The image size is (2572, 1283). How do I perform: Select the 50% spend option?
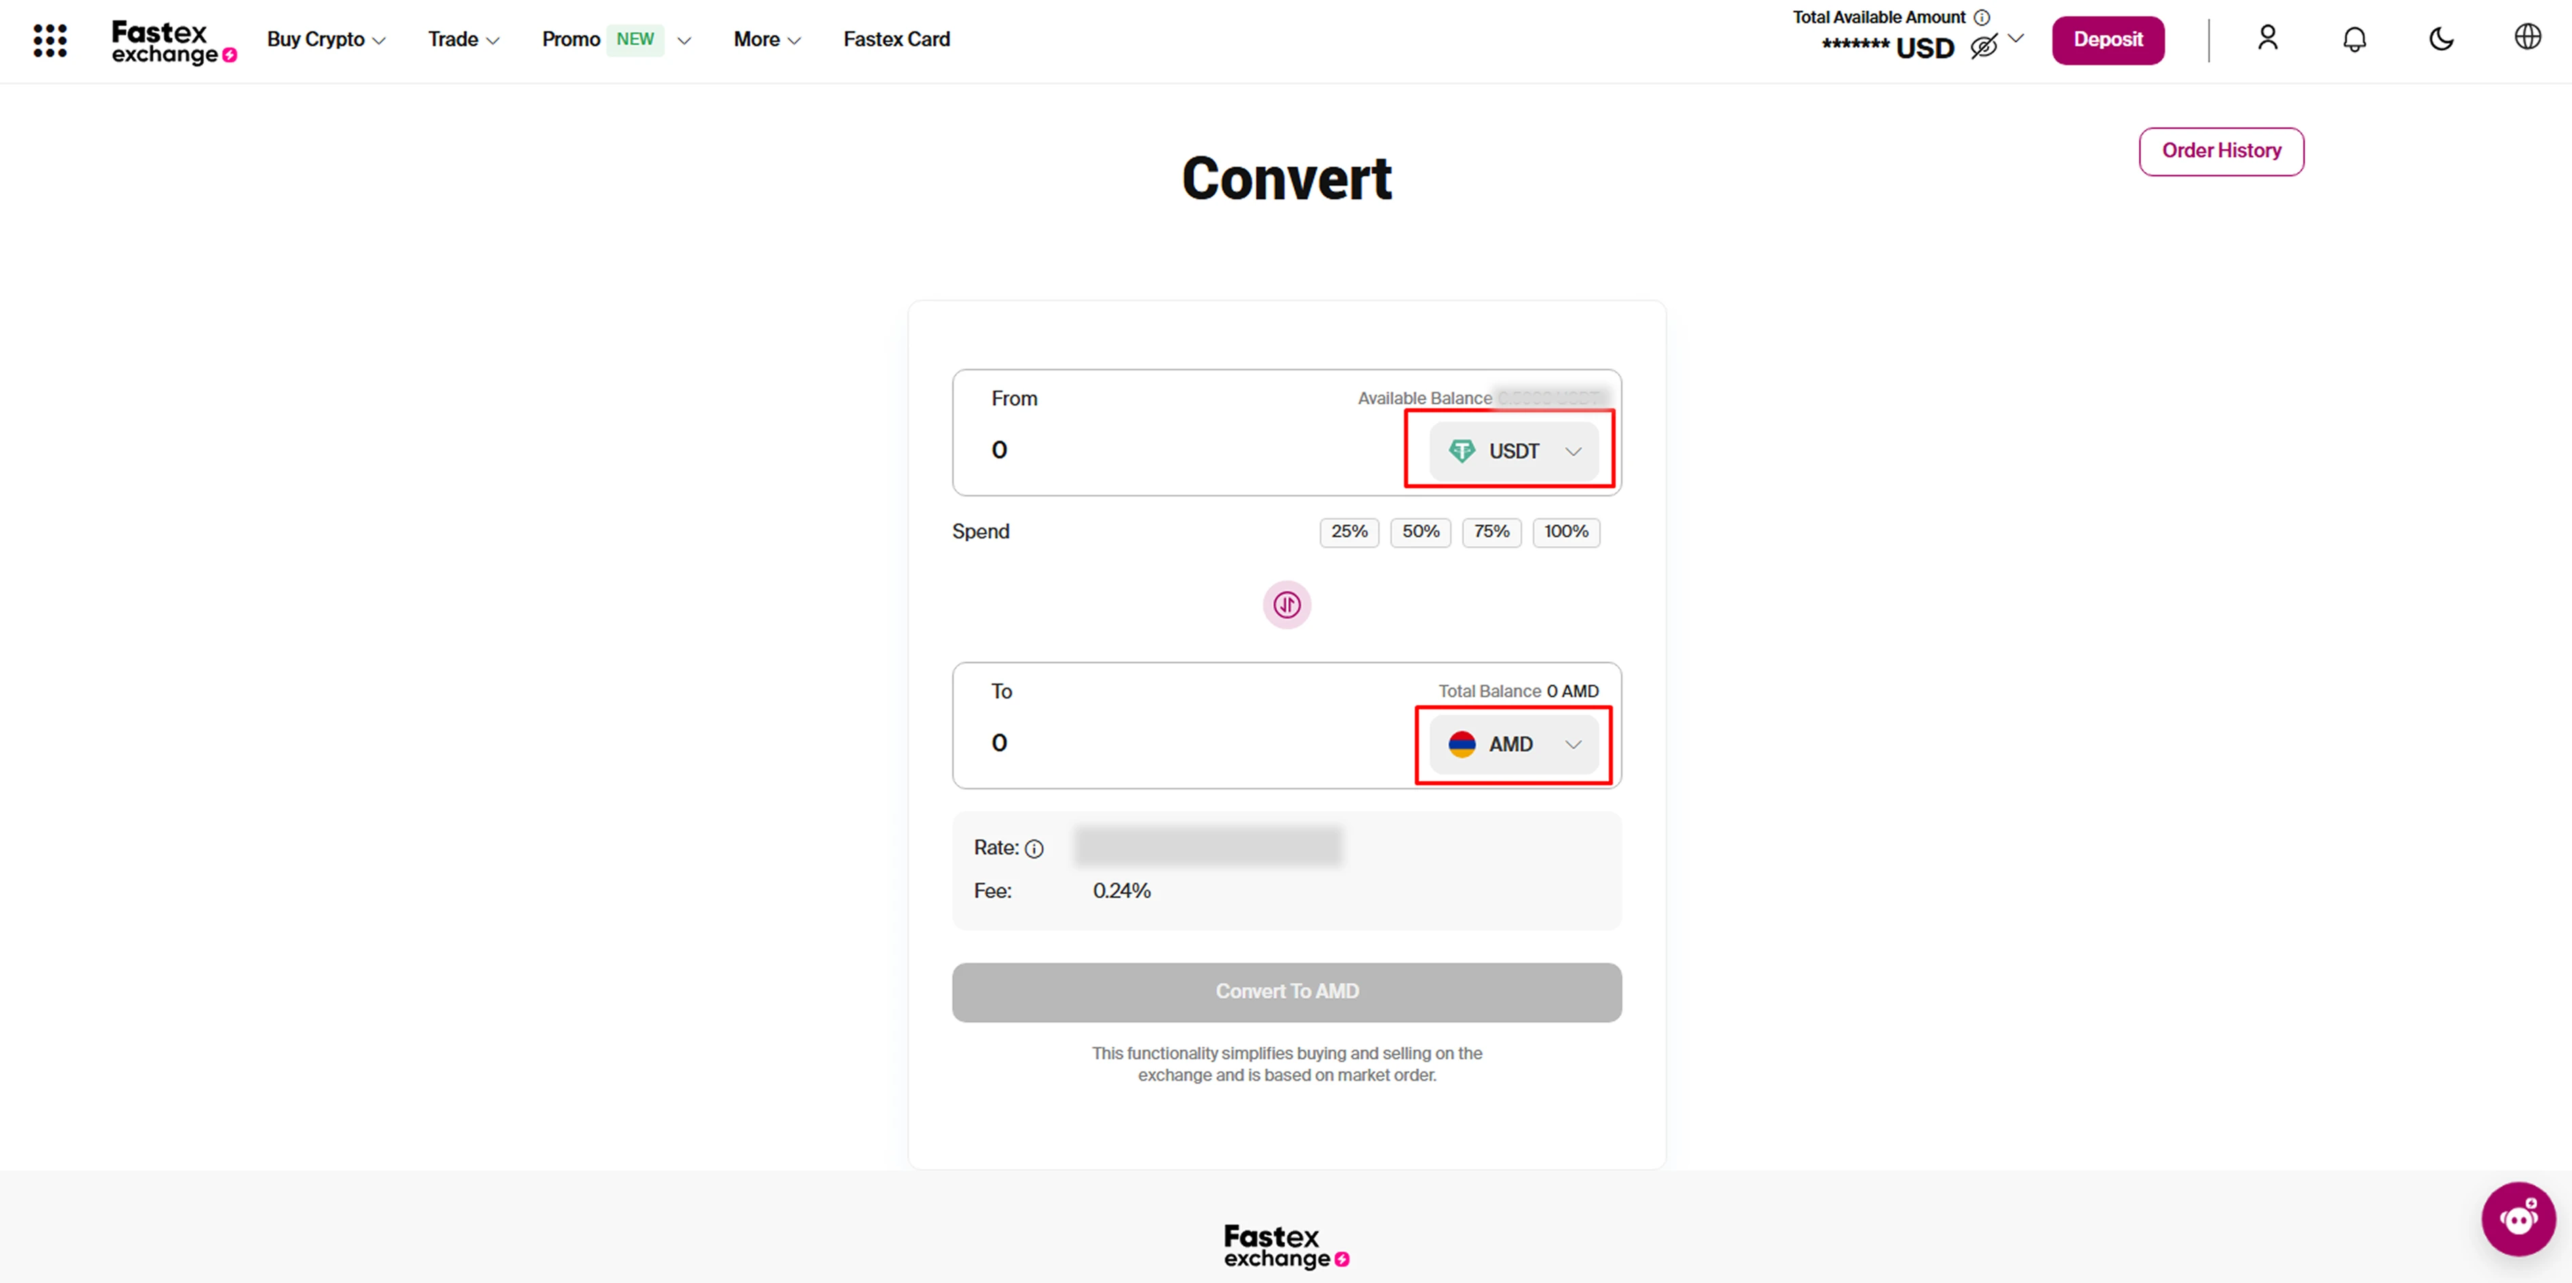[x=1420, y=532]
